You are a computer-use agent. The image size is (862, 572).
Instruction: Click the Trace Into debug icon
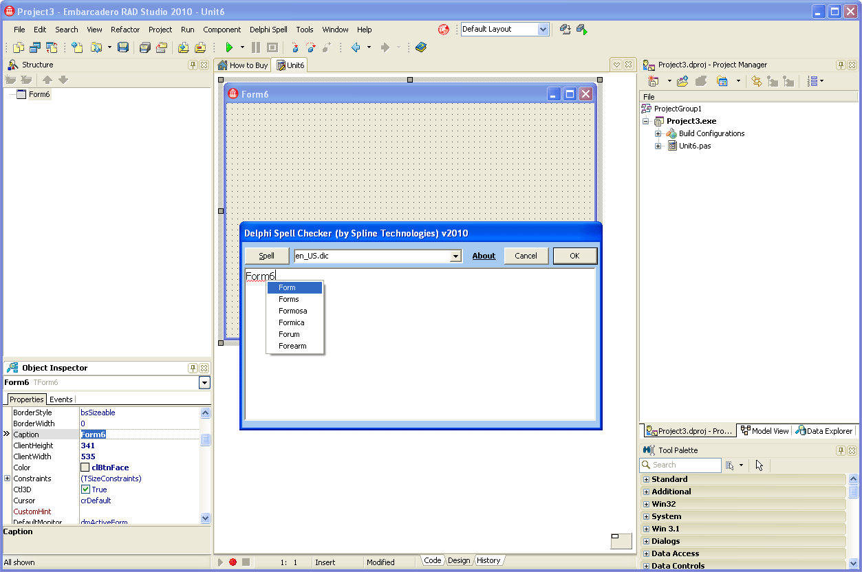(x=295, y=47)
